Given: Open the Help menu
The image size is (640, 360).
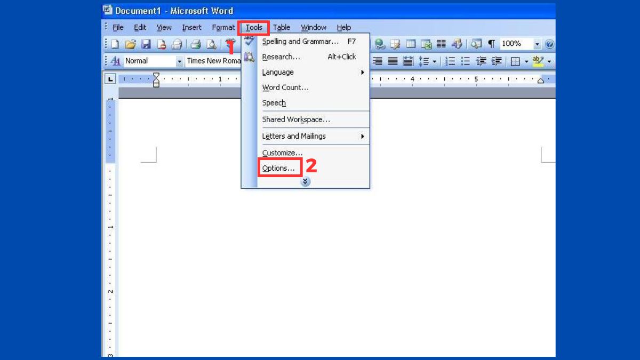Looking at the screenshot, I should click(343, 27).
